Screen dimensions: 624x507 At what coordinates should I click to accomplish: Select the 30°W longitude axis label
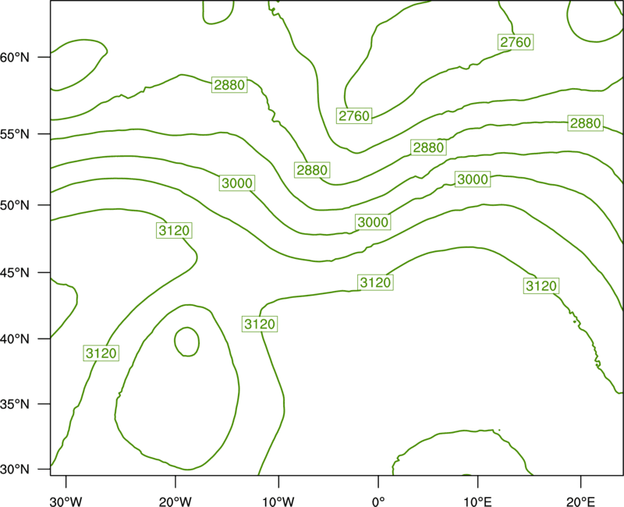pos(66,502)
